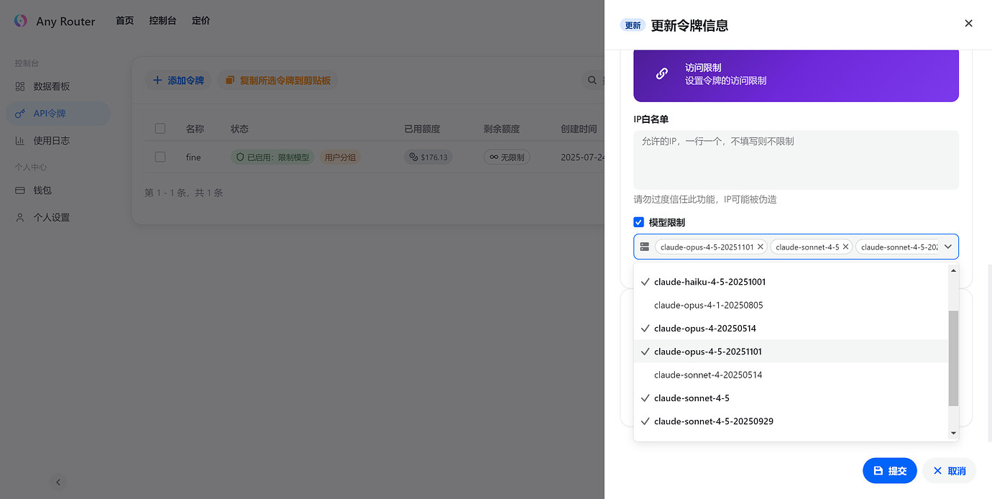Collapse the model dropdown with the arrow
The image size is (992, 499).
point(948,247)
